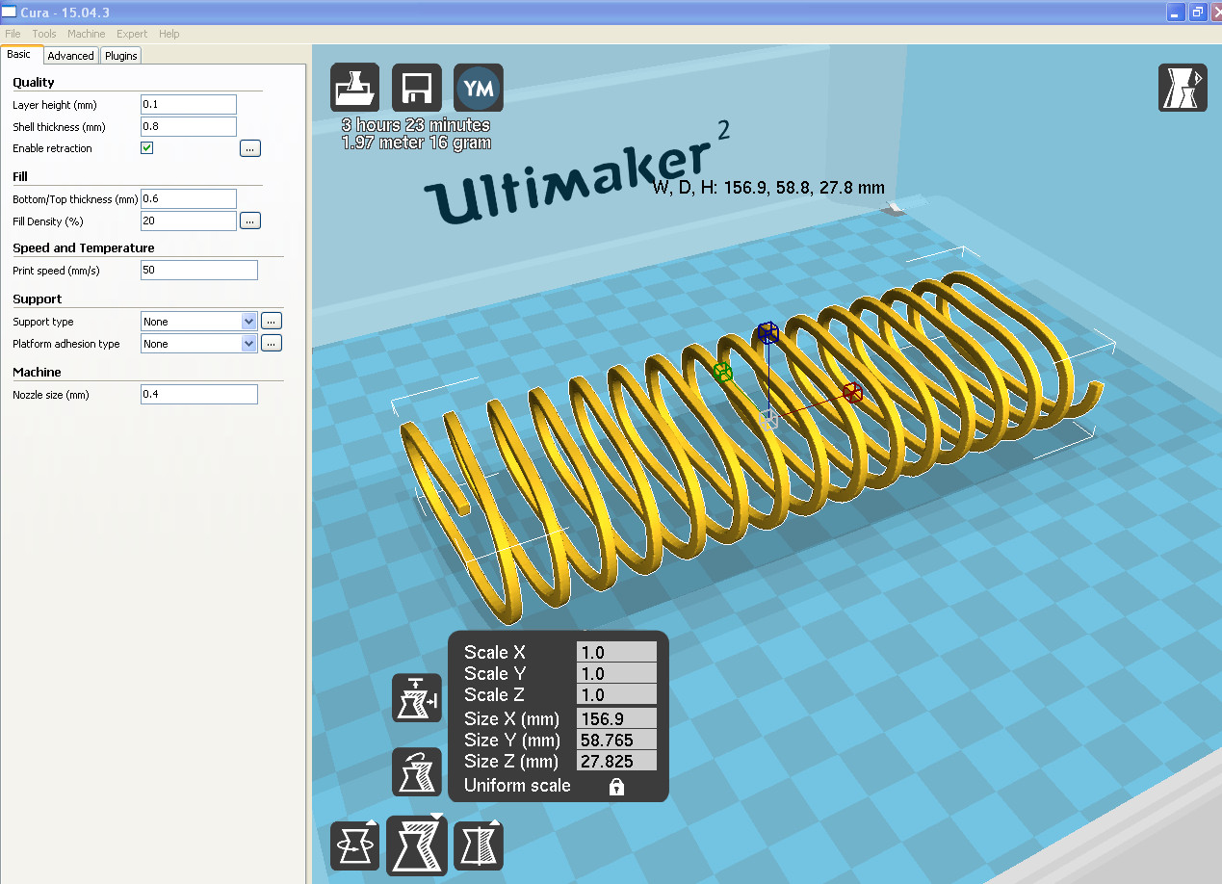Image resolution: width=1222 pixels, height=884 pixels.
Task: Select the Scale tool icon
Action: (416, 845)
